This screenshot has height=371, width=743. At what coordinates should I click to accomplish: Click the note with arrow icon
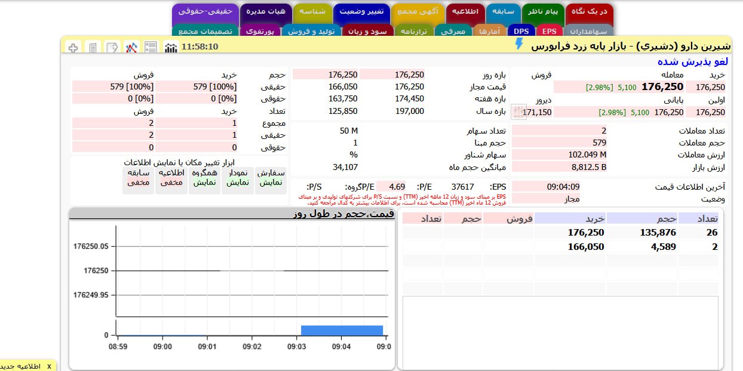112,47
